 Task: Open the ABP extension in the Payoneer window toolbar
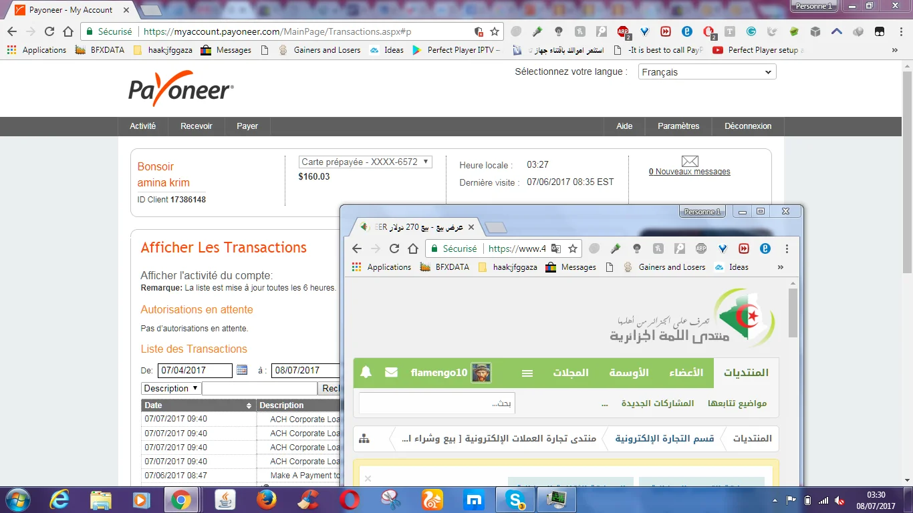[x=623, y=31]
